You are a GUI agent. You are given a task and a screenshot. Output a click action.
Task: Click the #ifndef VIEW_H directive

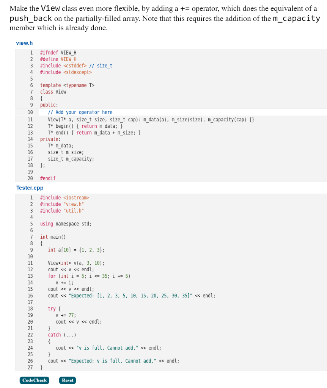pyautogui.click(x=56, y=53)
